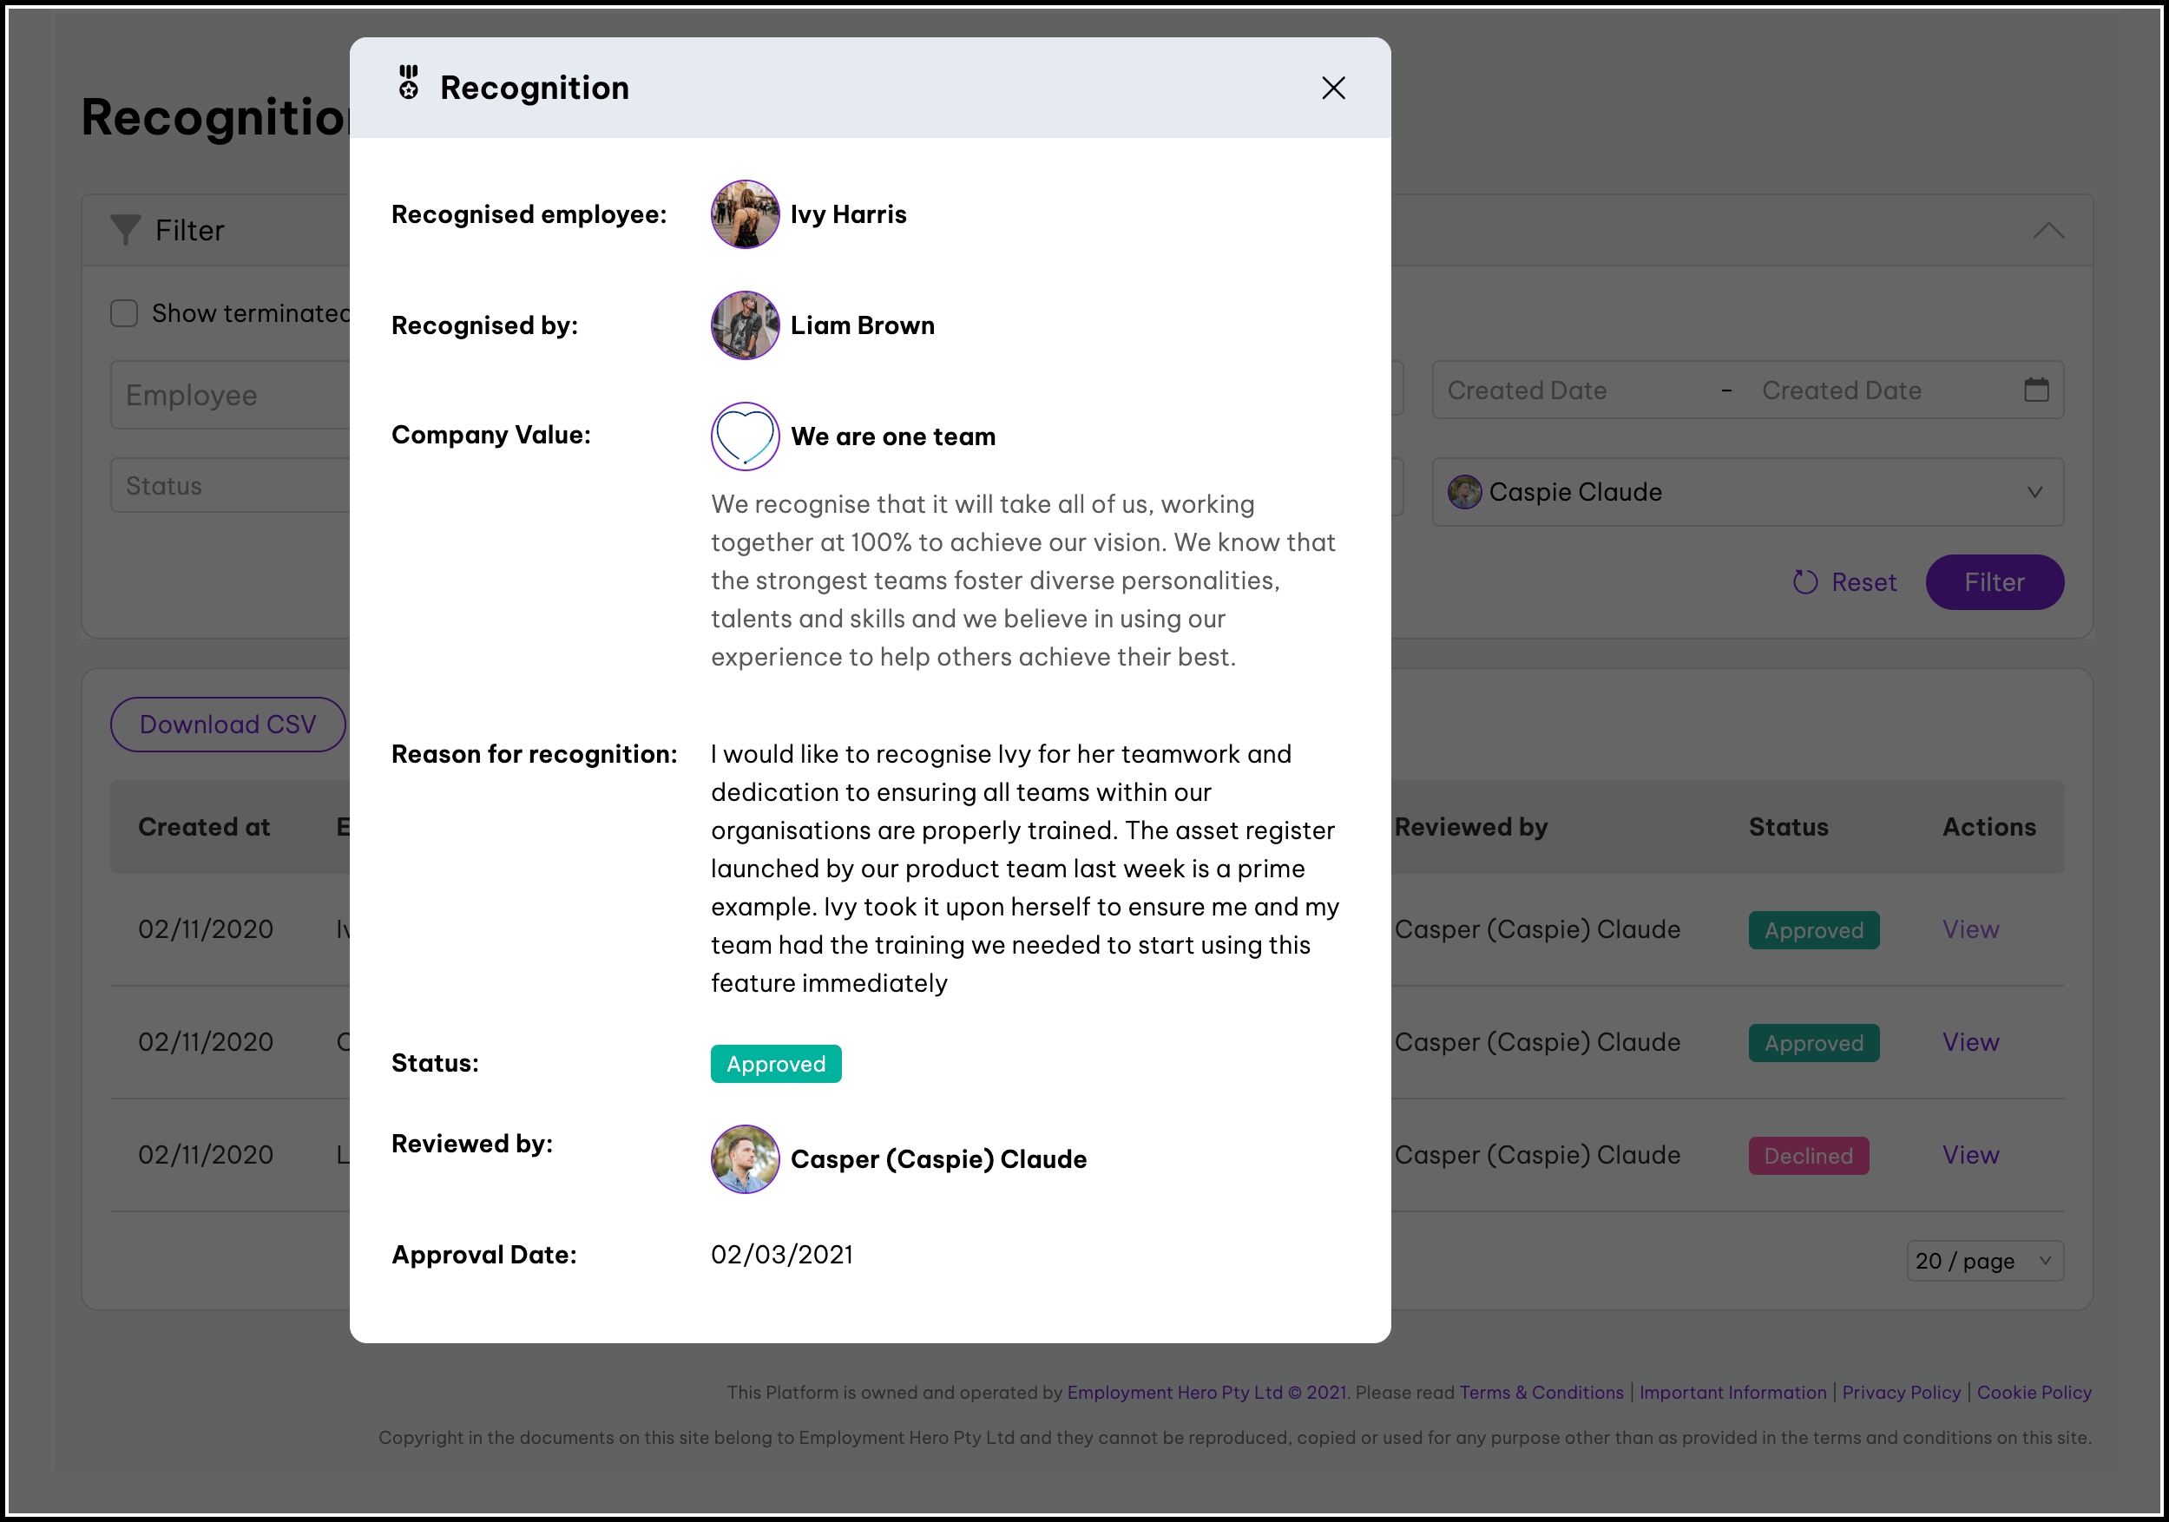This screenshot has width=2169, height=1522.
Task: Click the Approved status badge in dialog
Action: (x=776, y=1064)
